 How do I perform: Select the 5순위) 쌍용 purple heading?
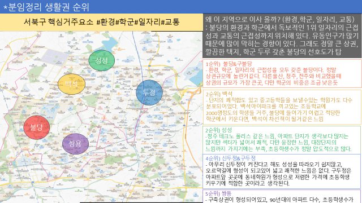pos(218,193)
